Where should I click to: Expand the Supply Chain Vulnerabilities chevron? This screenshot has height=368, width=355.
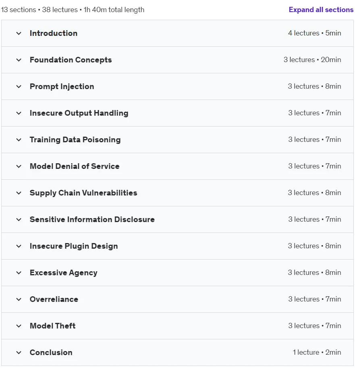coord(19,193)
